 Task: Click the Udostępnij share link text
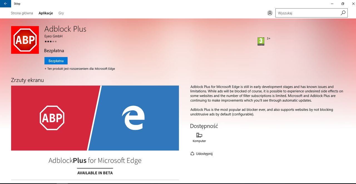204,154
